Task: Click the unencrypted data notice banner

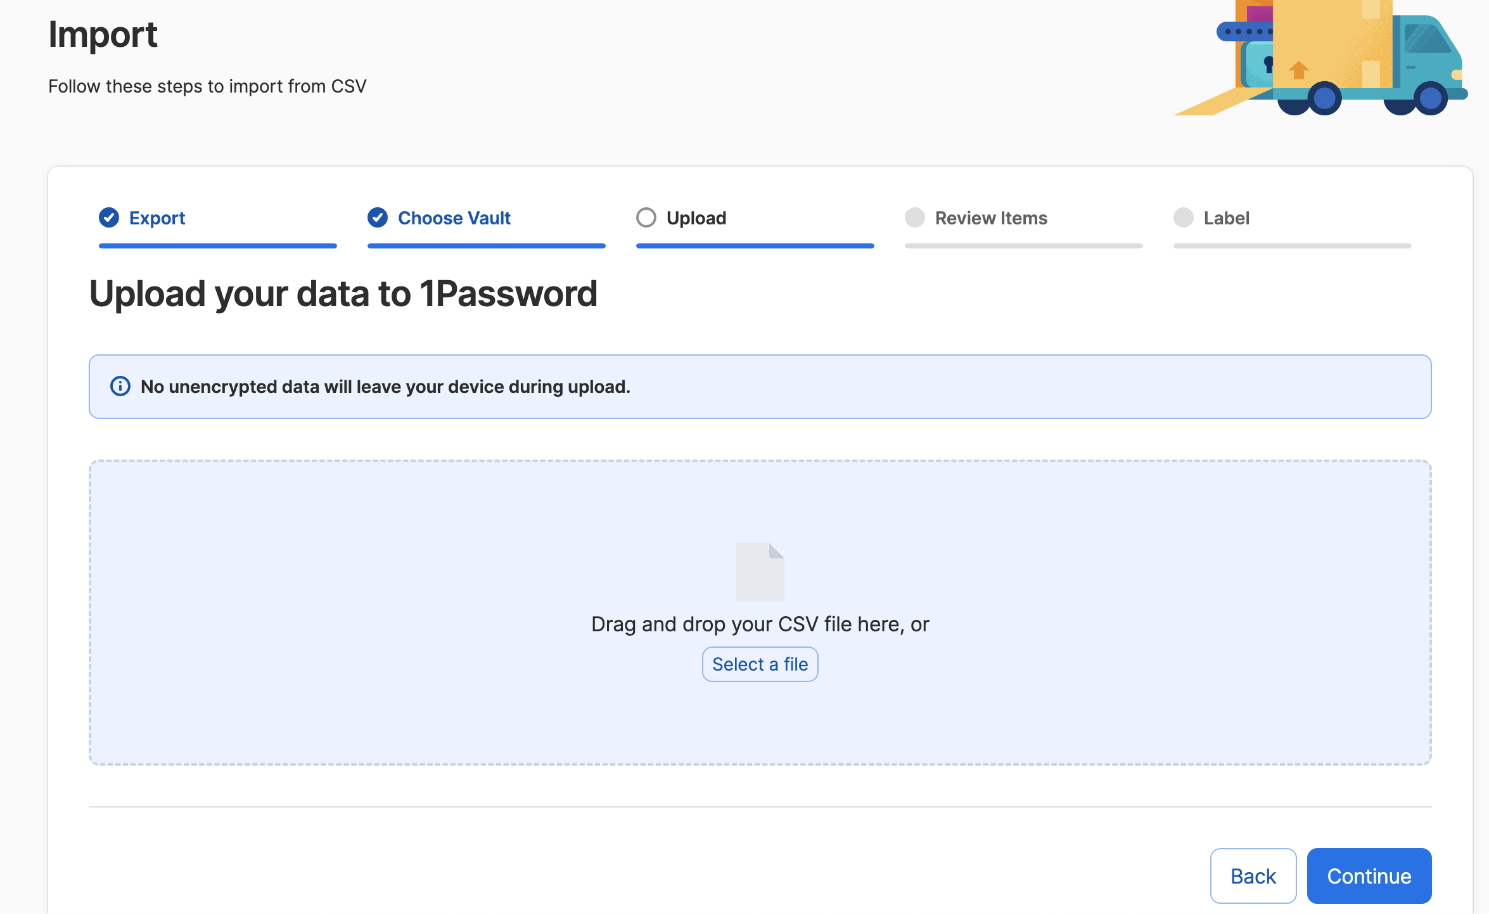Action: pyautogui.click(x=887, y=387)
